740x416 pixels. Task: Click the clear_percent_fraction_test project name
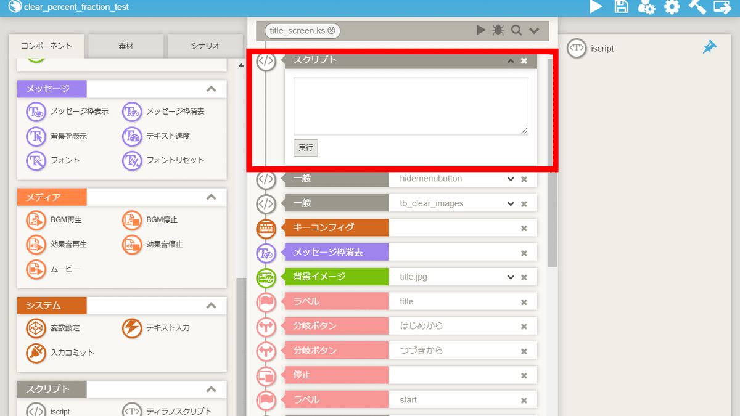76,7
